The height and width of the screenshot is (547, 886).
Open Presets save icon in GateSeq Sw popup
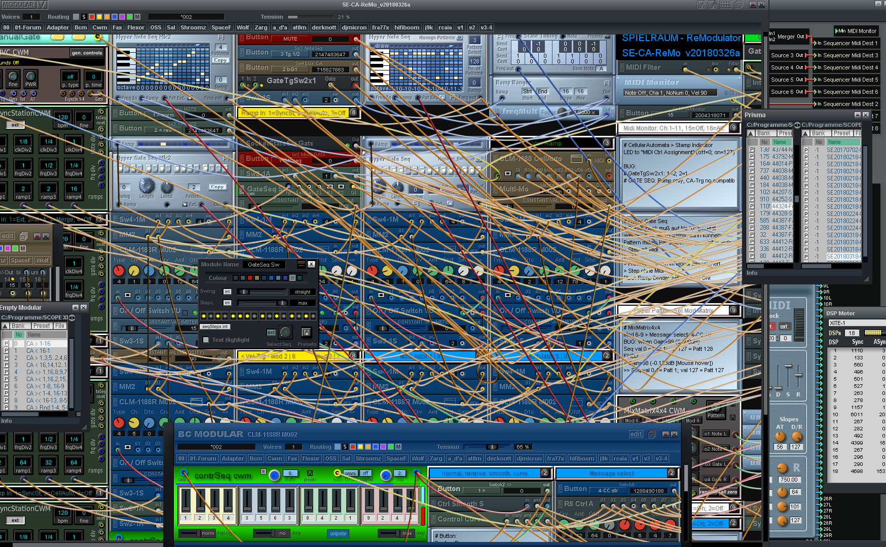[x=306, y=332]
